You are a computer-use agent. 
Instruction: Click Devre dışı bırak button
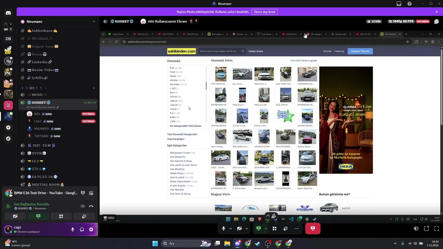(x=264, y=12)
